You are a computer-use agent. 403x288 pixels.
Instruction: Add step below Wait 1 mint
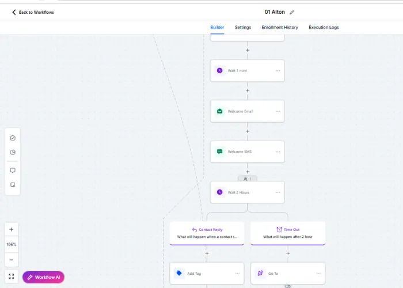pyautogui.click(x=247, y=91)
